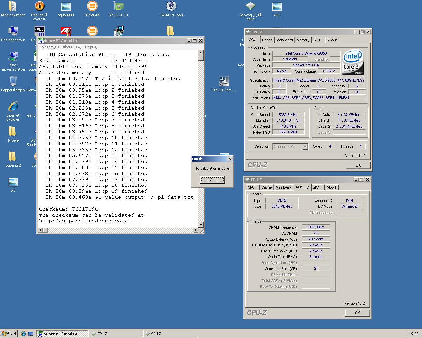Click the http://superpi.radeonx.com/ text
This screenshot has height=338, width=422.
[x=83, y=221]
